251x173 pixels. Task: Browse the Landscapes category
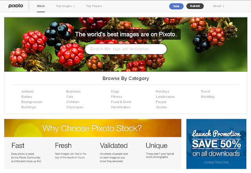[165, 97]
